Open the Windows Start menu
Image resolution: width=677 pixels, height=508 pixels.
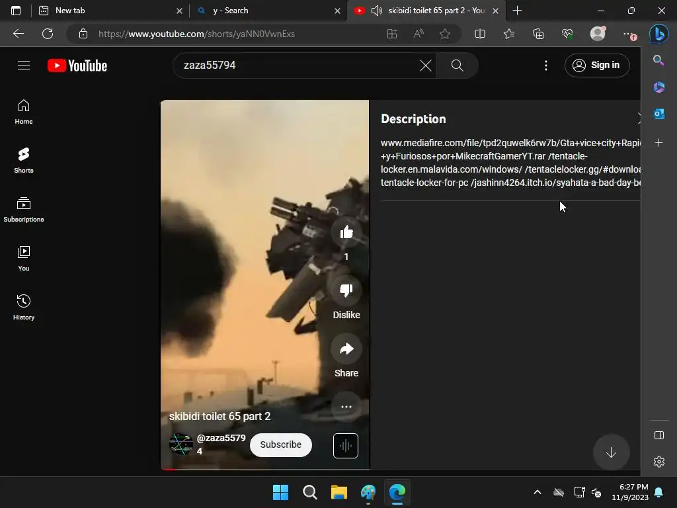click(x=280, y=492)
